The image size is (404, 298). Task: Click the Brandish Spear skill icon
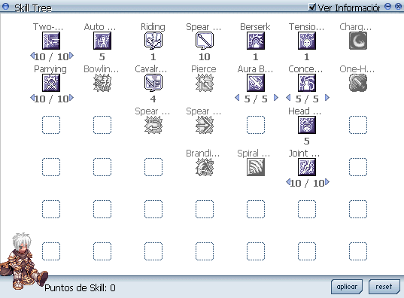(x=205, y=167)
